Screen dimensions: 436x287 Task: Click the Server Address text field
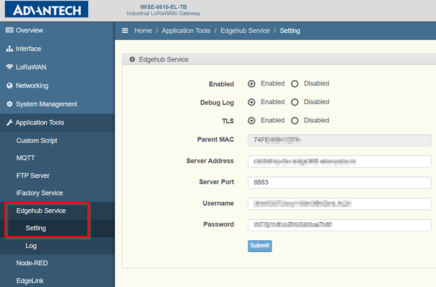pyautogui.click(x=339, y=161)
